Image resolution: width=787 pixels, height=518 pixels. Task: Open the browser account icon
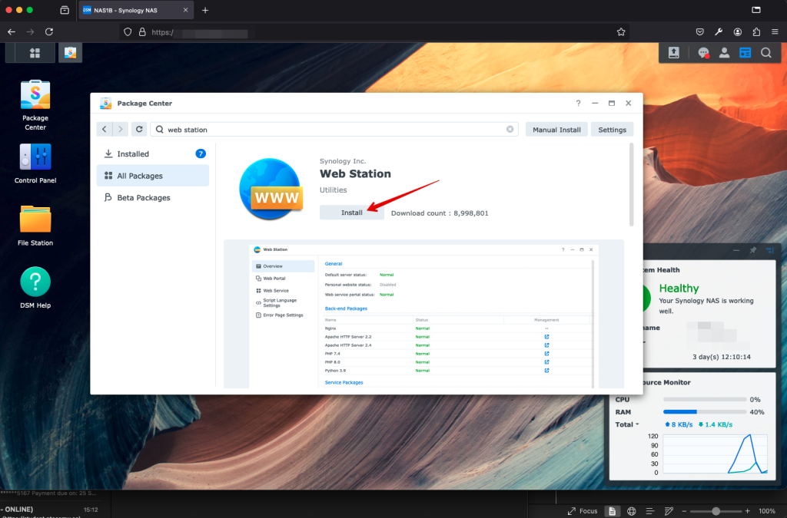pos(737,32)
